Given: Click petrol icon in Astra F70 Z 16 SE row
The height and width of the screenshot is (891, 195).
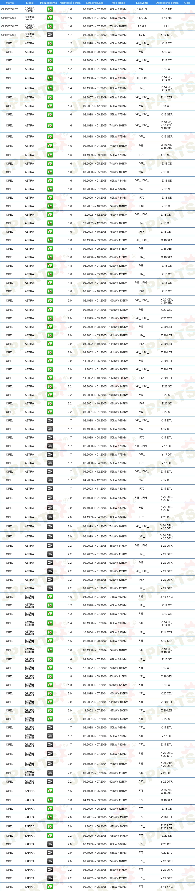Looking at the screenshot, I should pyautogui.click(x=50, y=198).
